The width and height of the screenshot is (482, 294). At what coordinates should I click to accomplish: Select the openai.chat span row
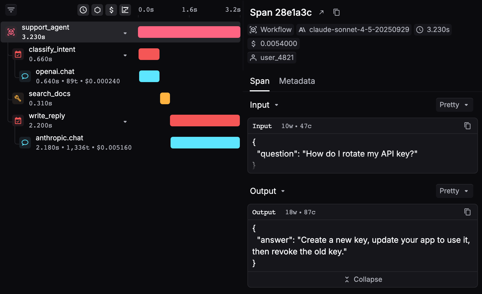pos(120,76)
